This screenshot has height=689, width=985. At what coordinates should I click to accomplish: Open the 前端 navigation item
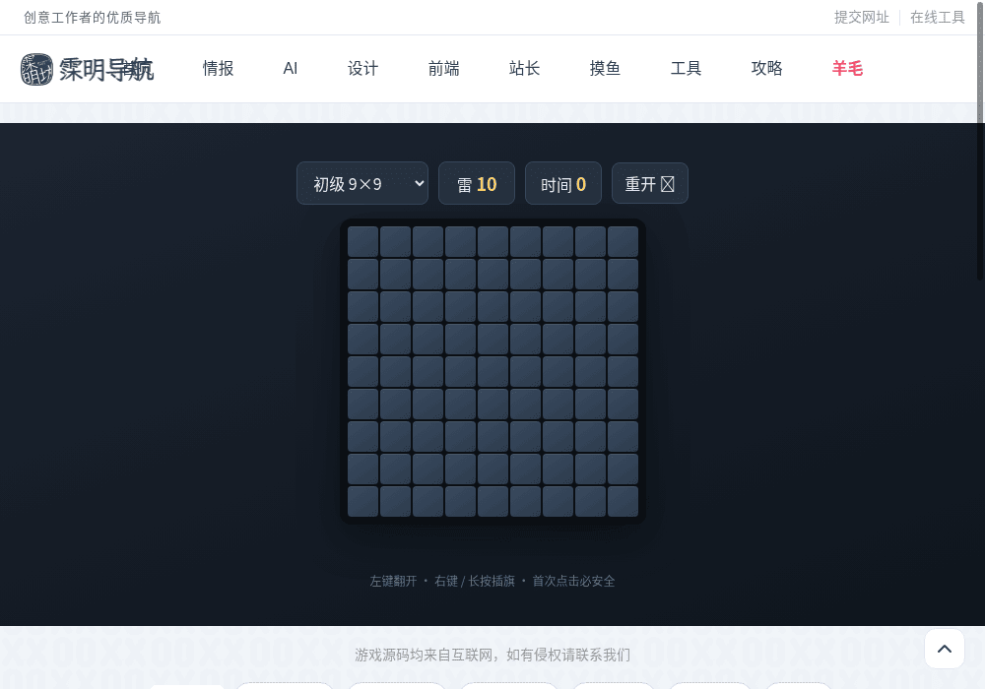click(x=443, y=68)
